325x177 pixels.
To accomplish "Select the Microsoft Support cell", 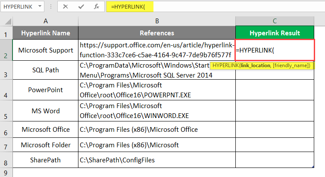I will (x=46, y=50).
